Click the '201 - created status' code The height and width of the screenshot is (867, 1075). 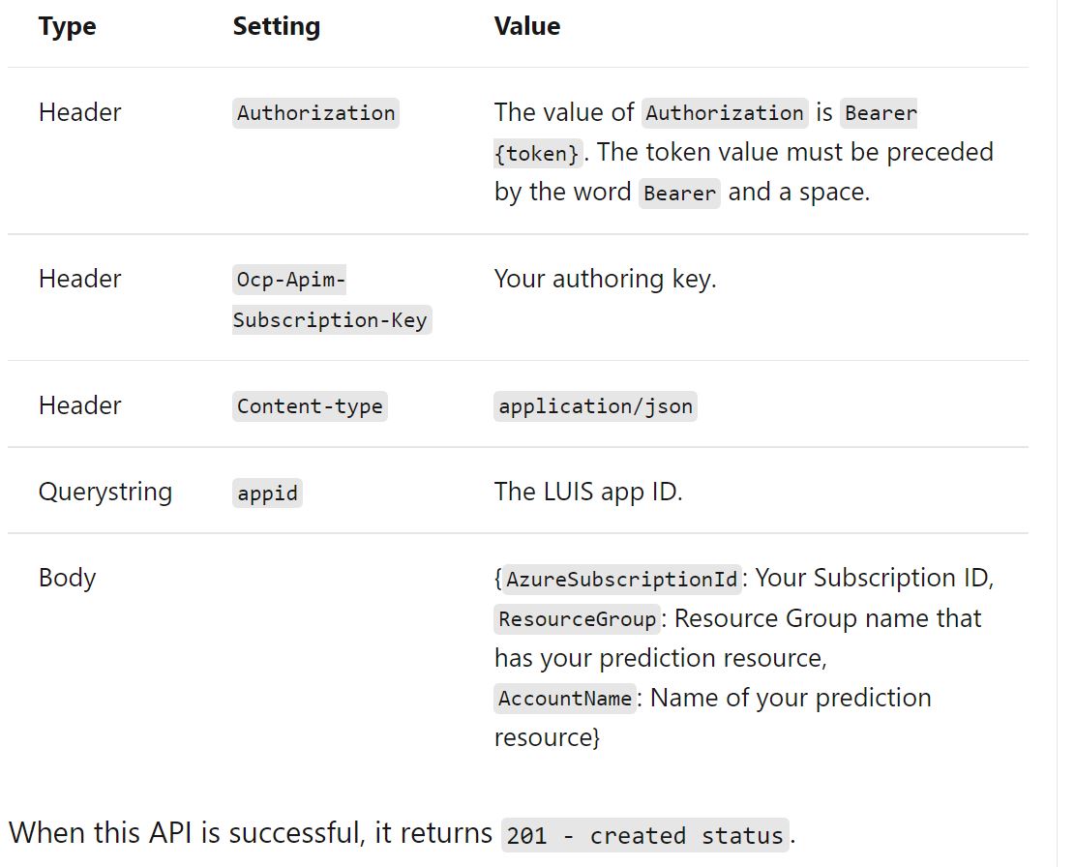(x=644, y=836)
